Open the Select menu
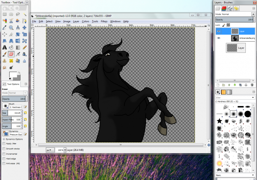257x180 pixels. tap(49, 21)
